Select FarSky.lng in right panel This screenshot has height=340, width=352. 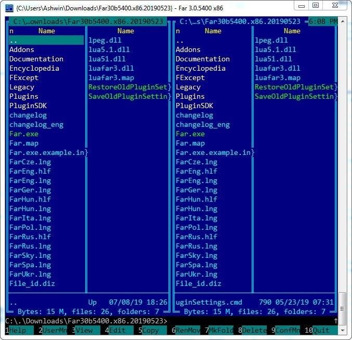tap(197, 256)
